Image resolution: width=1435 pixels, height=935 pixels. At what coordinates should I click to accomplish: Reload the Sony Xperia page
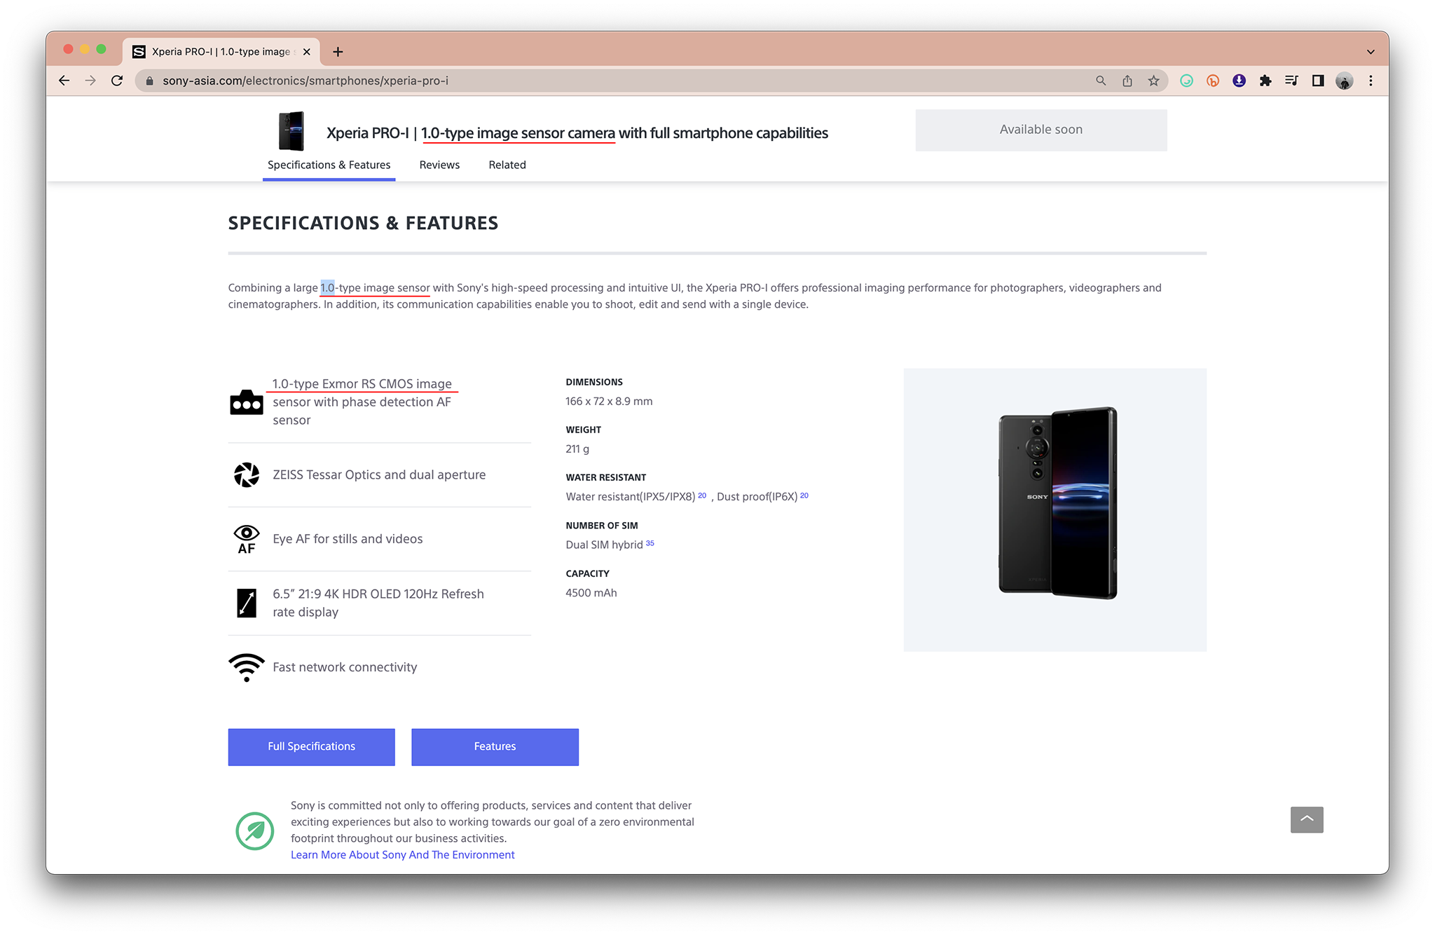(x=117, y=81)
